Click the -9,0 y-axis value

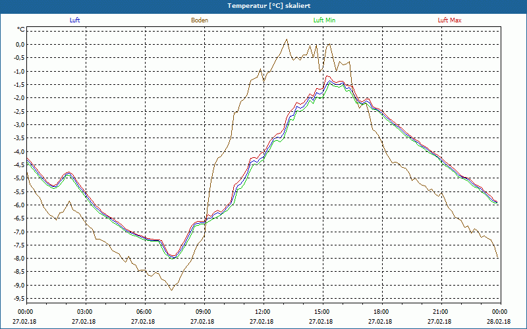pyautogui.click(x=19, y=286)
